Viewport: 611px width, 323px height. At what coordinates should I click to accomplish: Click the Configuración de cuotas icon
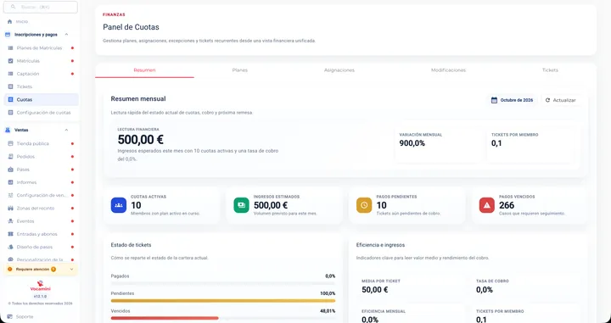coord(10,113)
